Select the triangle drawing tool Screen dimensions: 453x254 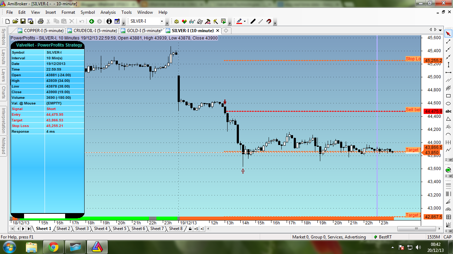[x=448, y=119]
